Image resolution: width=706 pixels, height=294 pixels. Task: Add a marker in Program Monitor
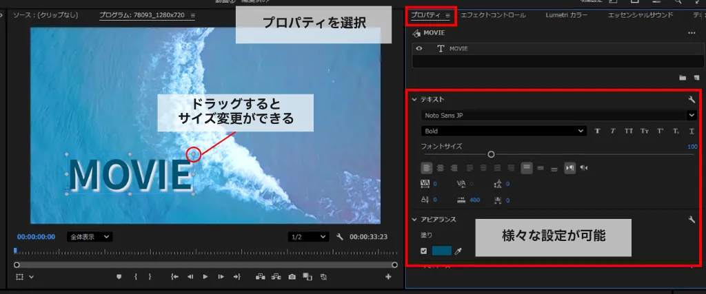(119, 277)
